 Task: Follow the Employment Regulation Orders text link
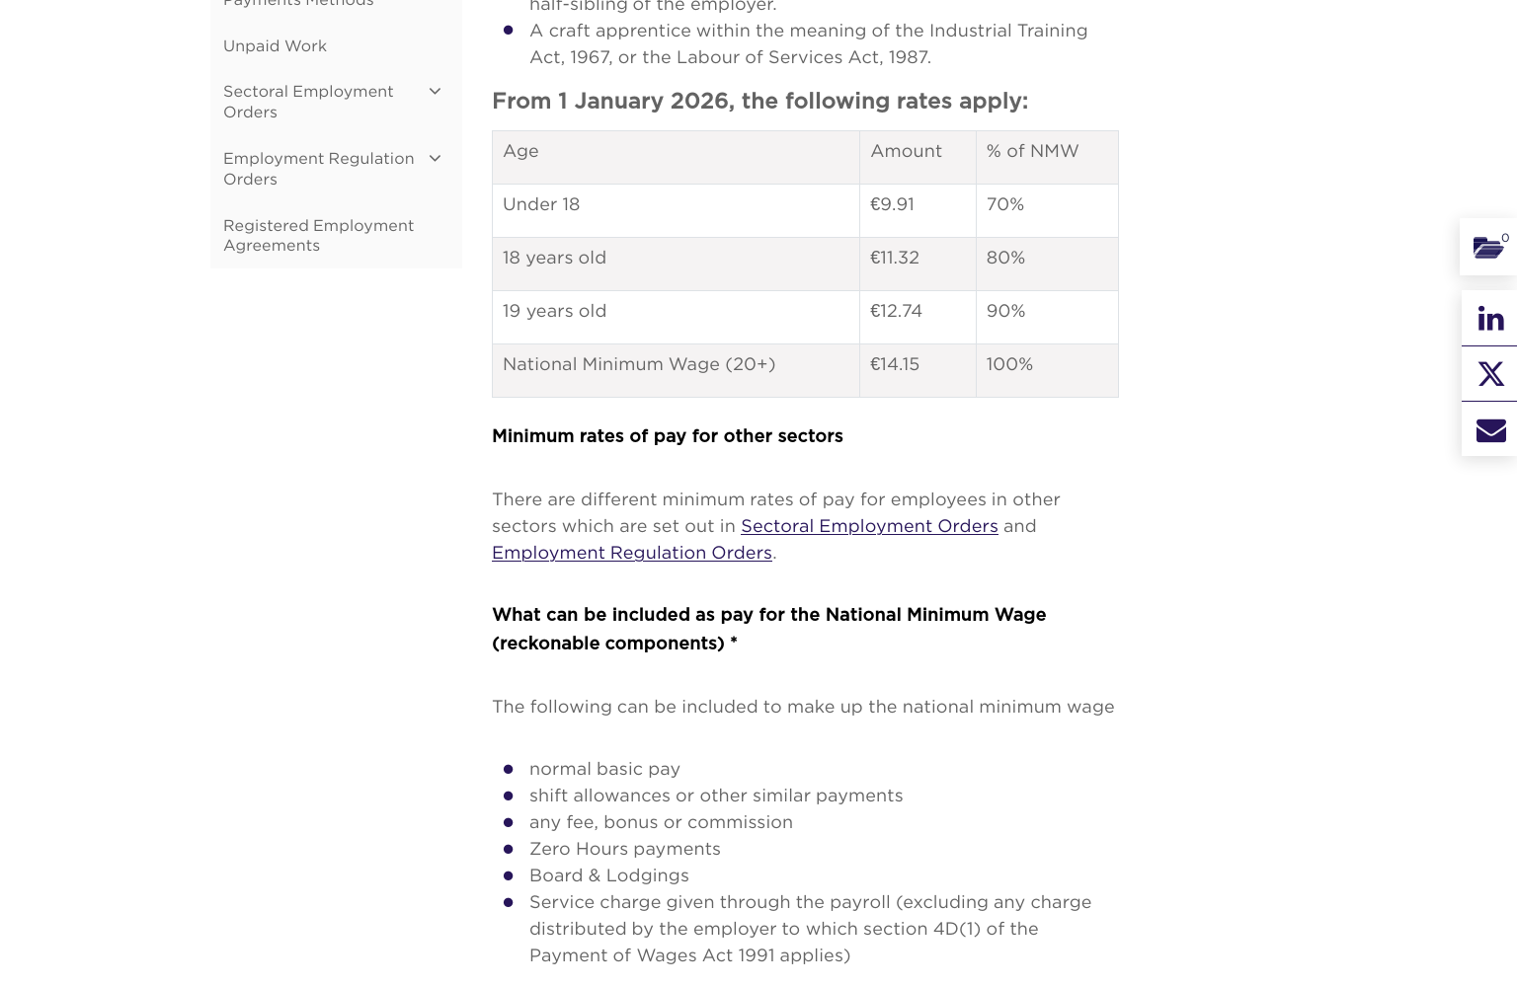coord(632,553)
